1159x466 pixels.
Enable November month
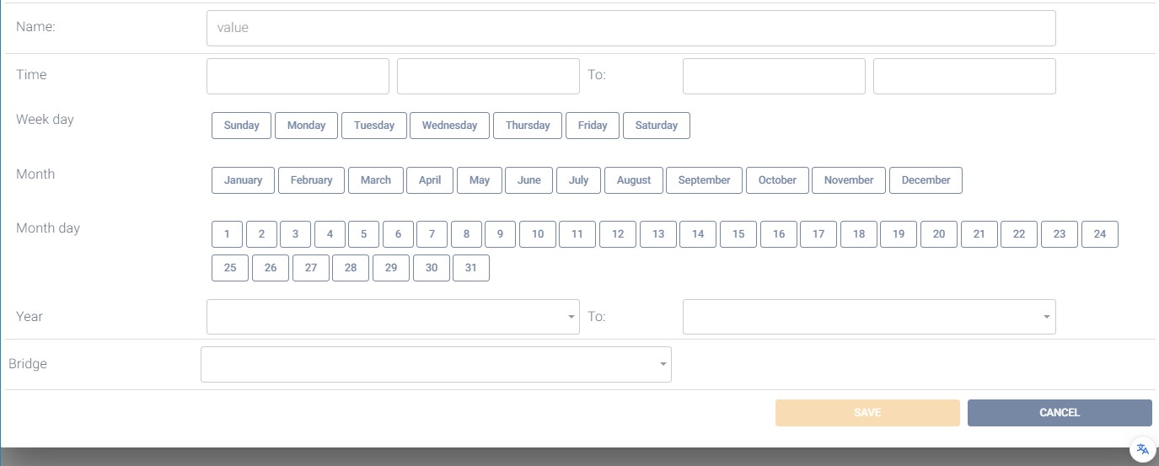[849, 180]
